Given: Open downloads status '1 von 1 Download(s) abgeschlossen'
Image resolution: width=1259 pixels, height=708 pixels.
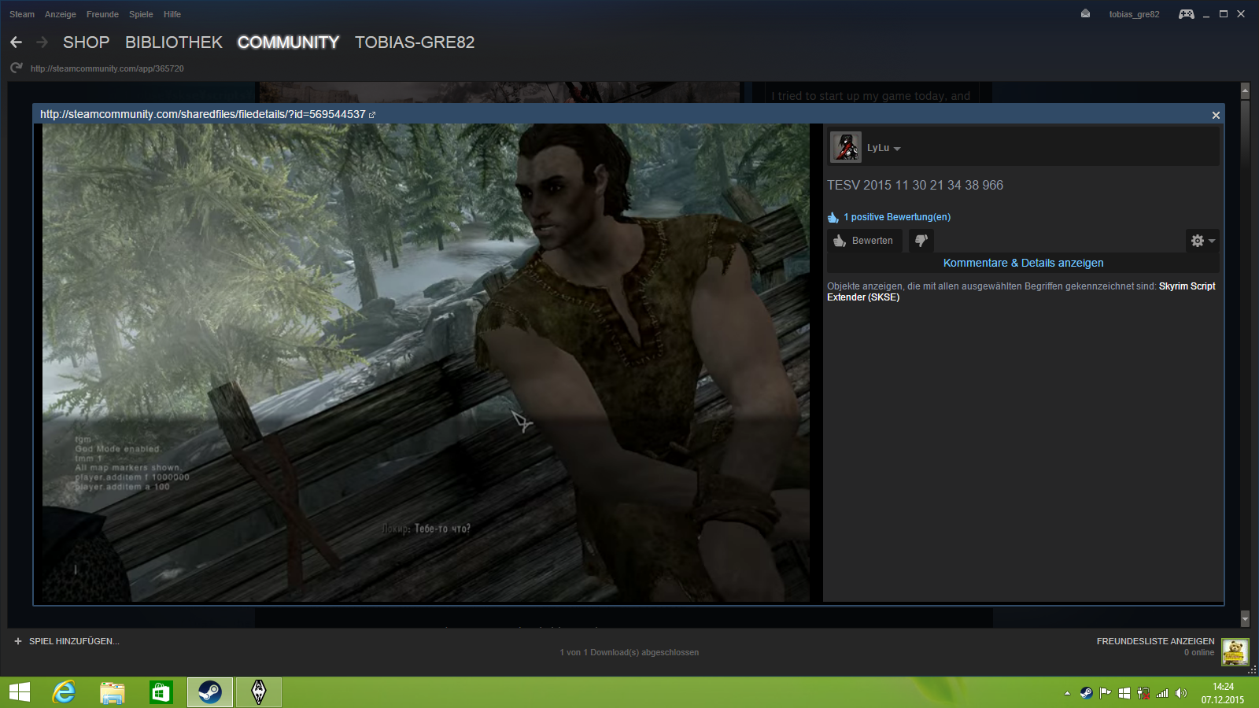Looking at the screenshot, I should [x=629, y=652].
